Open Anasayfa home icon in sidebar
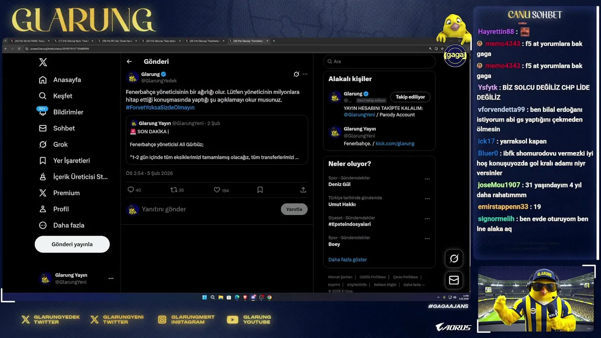Image resolution: width=601 pixels, height=338 pixels. [43, 80]
